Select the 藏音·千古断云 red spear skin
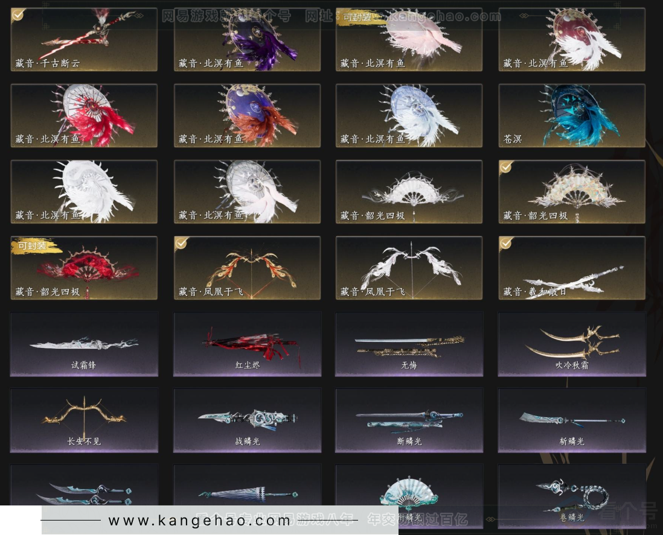663x535 pixels. click(x=84, y=39)
